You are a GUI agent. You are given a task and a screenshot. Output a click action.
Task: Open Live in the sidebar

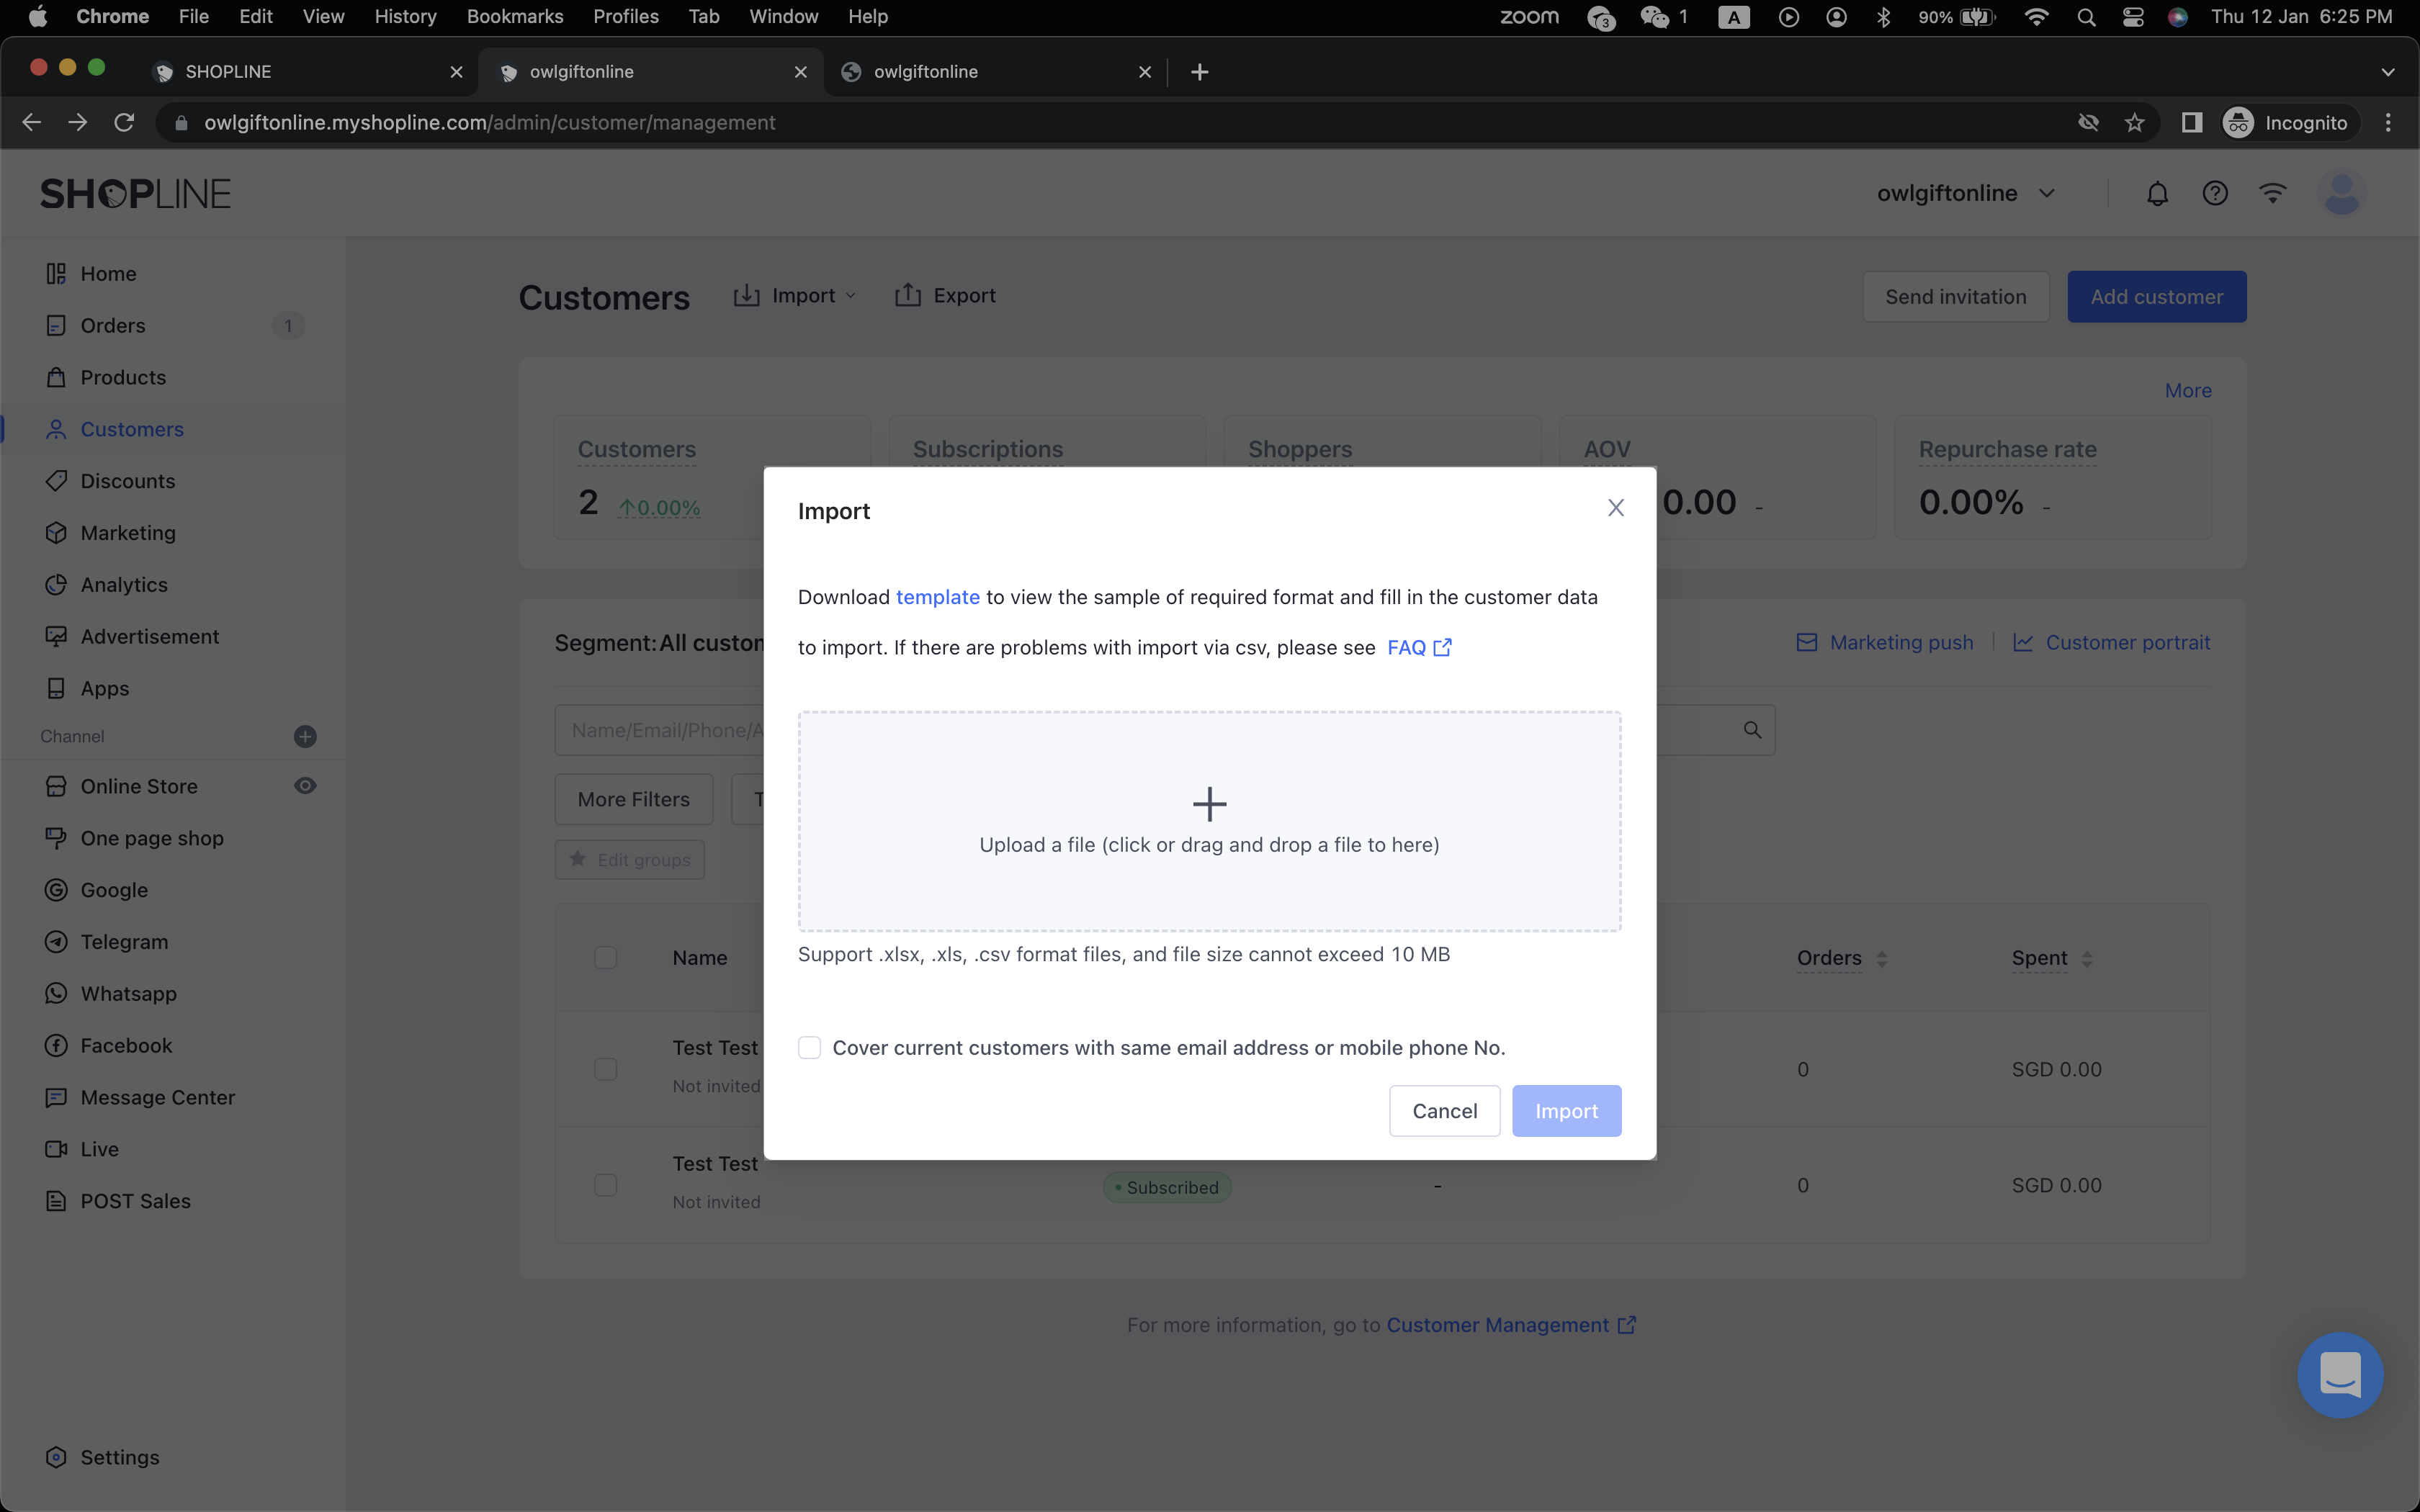click(x=99, y=1149)
